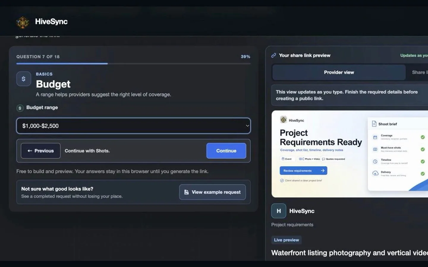This screenshot has width=428, height=267.
Task: Click the BASICS category label
Action: pyautogui.click(x=44, y=74)
